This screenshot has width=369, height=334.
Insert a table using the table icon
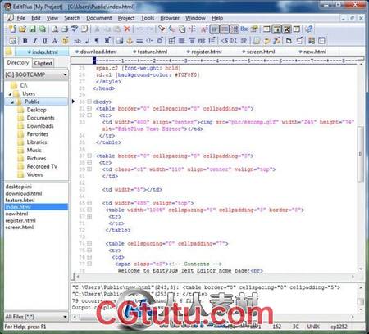pos(171,41)
